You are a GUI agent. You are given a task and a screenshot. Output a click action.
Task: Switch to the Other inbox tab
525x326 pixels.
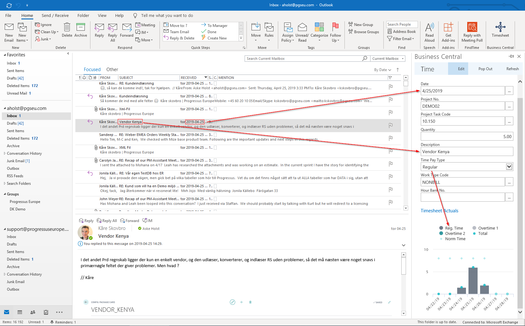112,70
